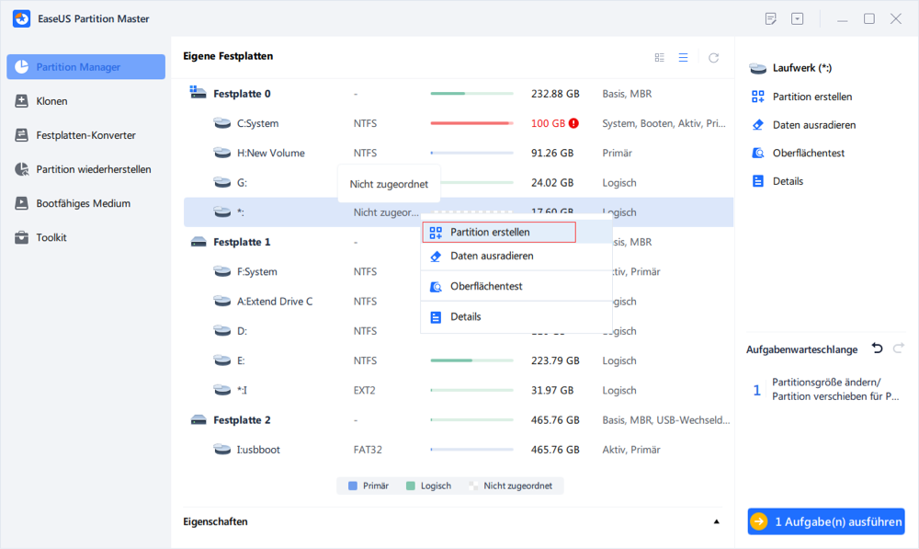Image resolution: width=919 pixels, height=549 pixels.
Task: Click the C:System red usage bar
Action: coord(471,123)
